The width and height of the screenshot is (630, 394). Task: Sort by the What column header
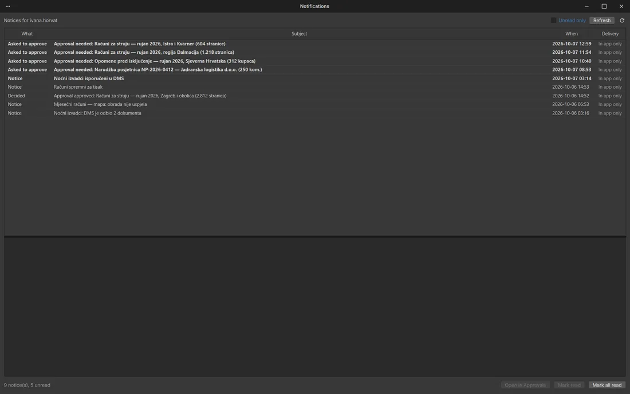[27, 34]
